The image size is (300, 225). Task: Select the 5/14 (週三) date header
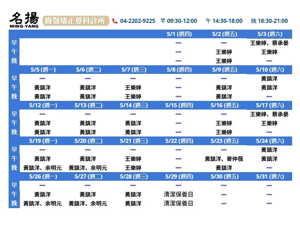(134, 105)
